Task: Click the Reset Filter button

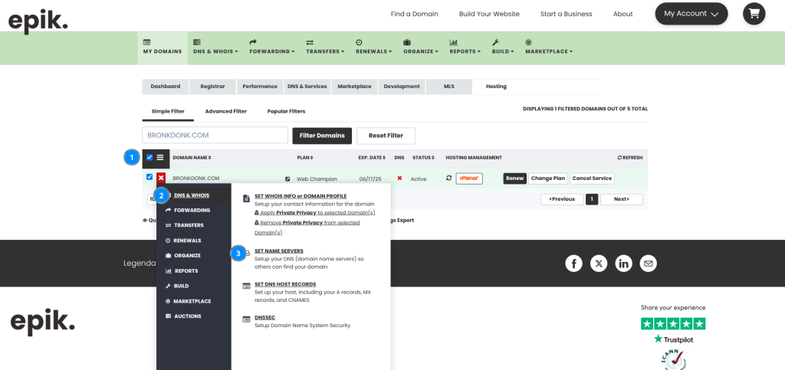Action: pyautogui.click(x=386, y=136)
